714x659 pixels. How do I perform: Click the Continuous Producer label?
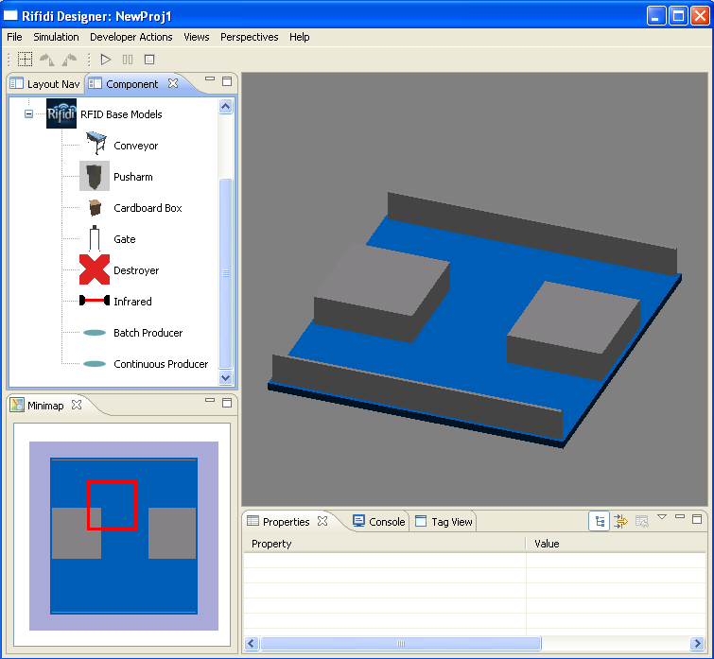tap(161, 364)
